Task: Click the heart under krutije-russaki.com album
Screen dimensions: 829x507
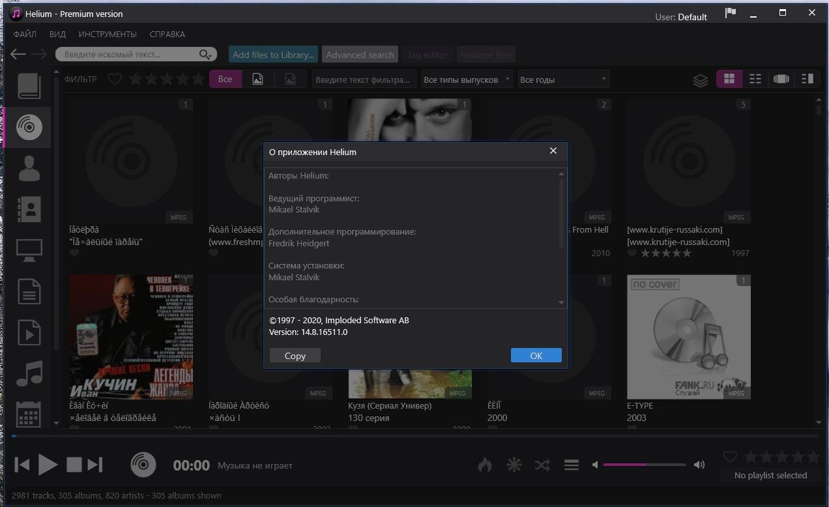Action: pyautogui.click(x=632, y=253)
